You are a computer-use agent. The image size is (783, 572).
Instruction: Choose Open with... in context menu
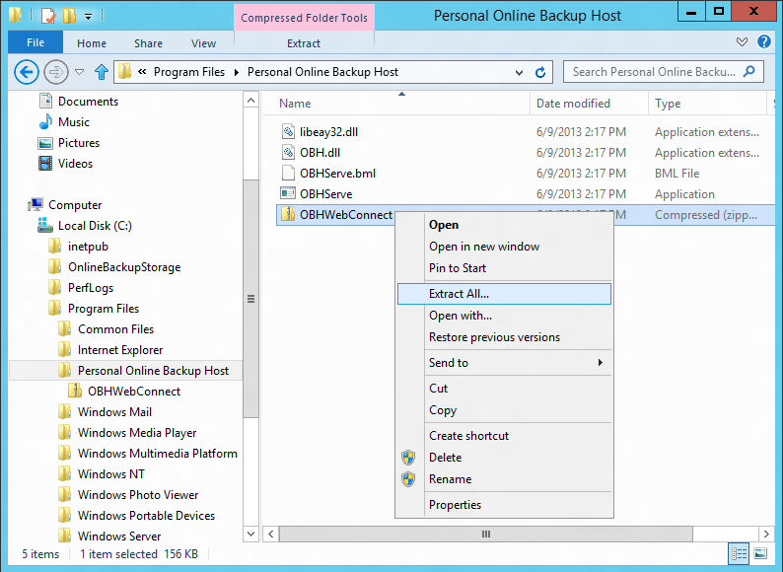(x=504, y=316)
